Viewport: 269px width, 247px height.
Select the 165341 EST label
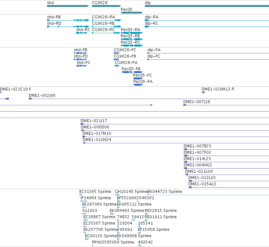145,224
